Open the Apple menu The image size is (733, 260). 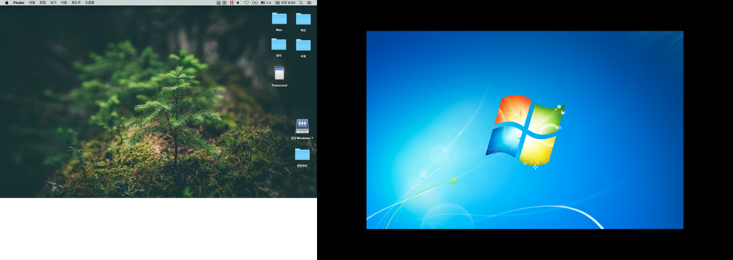[6, 2]
